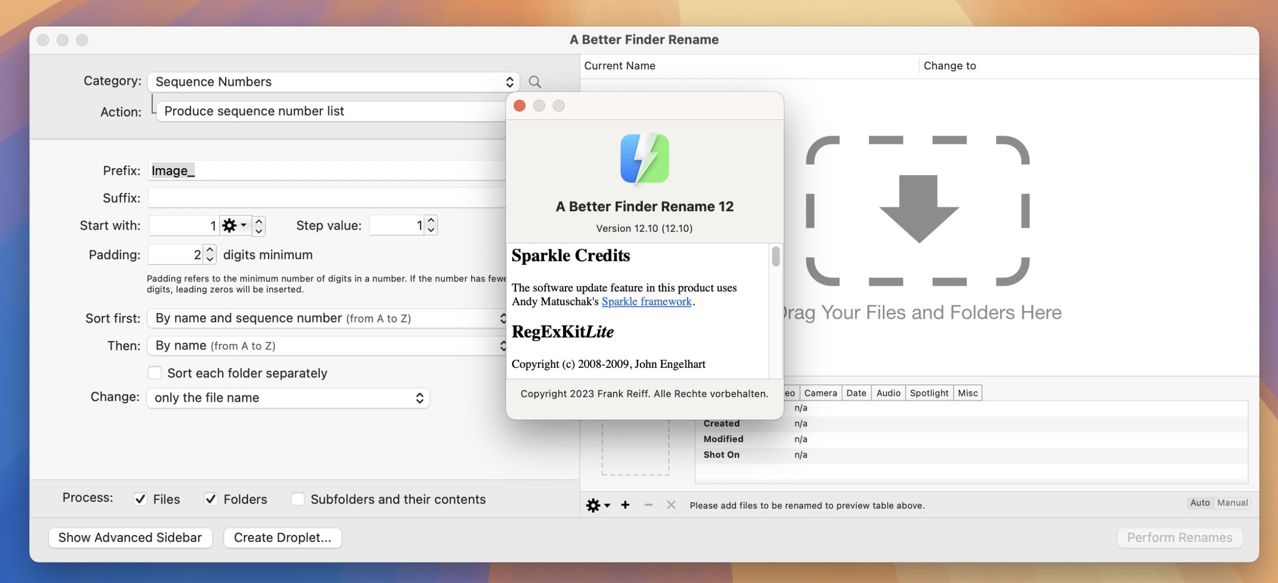Click the Perform Renames button
The image size is (1278, 583).
coord(1180,538)
